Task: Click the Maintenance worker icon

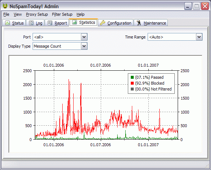Action: coord(139,23)
